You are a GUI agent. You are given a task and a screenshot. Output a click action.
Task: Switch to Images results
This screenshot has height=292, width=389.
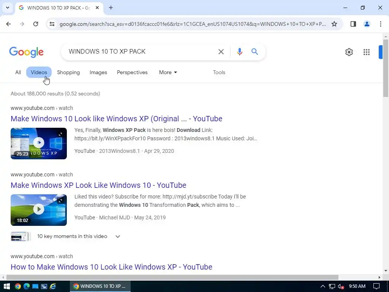click(x=98, y=72)
